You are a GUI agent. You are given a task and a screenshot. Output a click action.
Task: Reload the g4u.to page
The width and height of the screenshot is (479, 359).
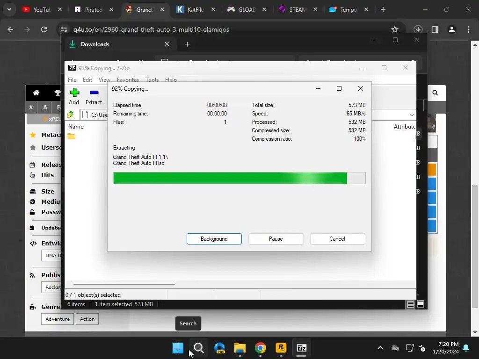coord(44,29)
